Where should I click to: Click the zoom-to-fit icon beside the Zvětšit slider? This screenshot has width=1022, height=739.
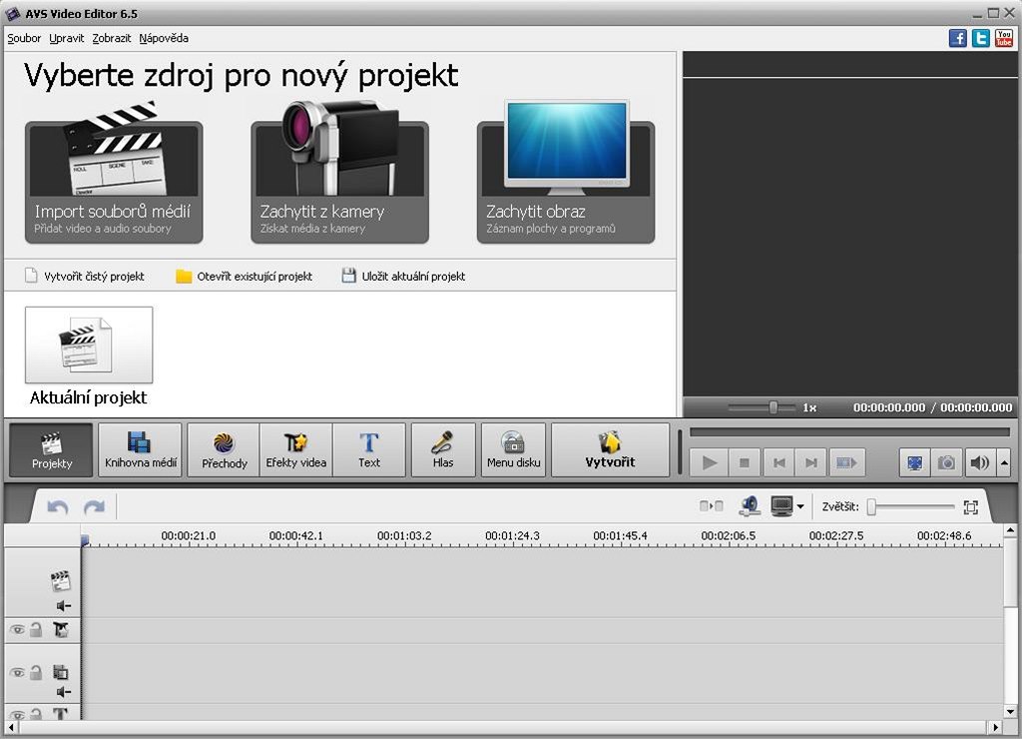click(x=970, y=507)
